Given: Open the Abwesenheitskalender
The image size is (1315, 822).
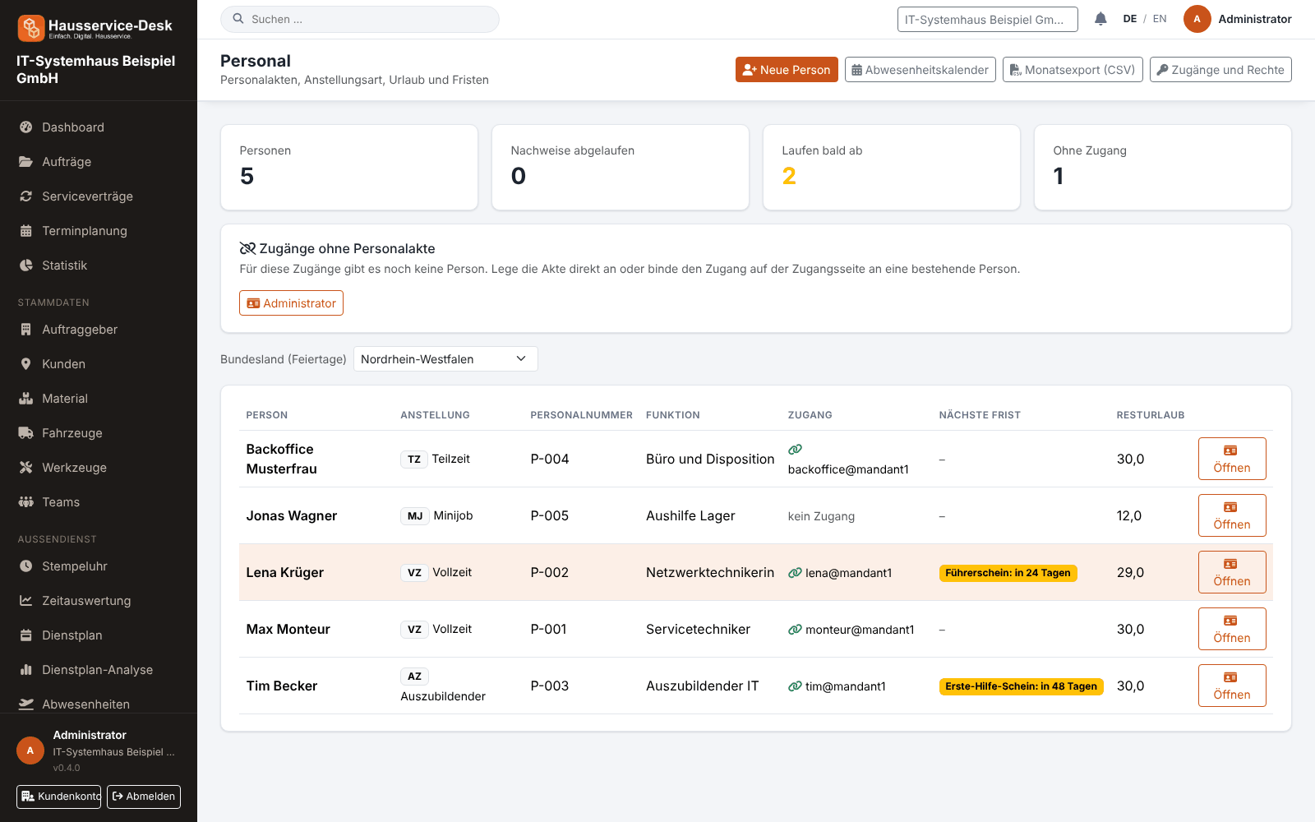Looking at the screenshot, I should click(x=920, y=70).
